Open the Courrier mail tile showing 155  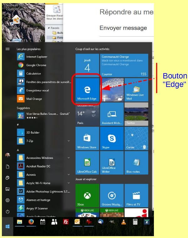point(124,65)
